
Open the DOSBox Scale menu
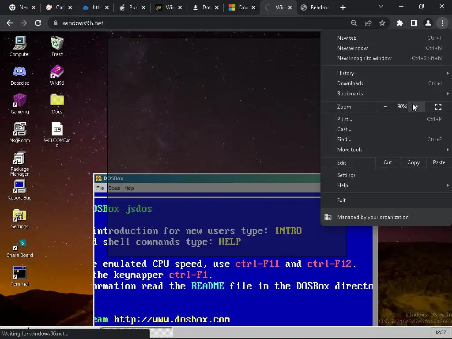(114, 188)
